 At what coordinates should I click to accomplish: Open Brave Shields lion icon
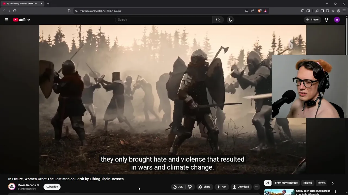[x=259, y=11]
